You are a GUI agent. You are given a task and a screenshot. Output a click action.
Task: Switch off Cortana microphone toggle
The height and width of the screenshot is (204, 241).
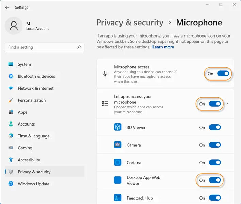(x=215, y=162)
